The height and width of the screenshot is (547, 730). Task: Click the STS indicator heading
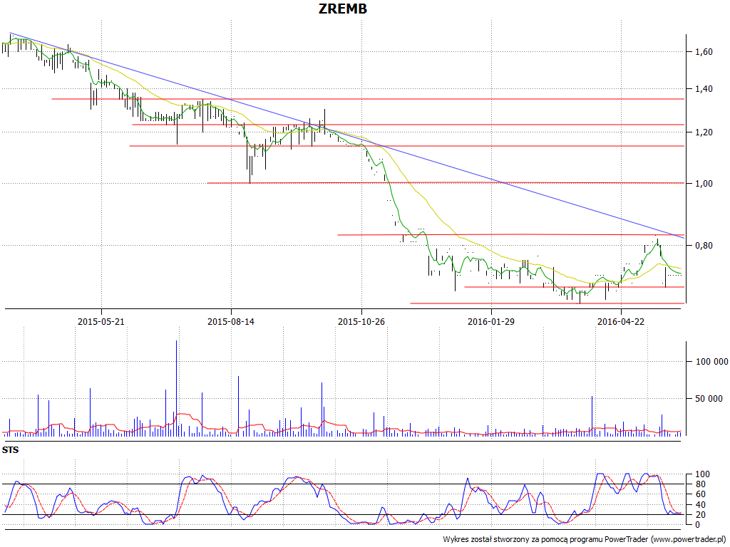[x=10, y=450]
